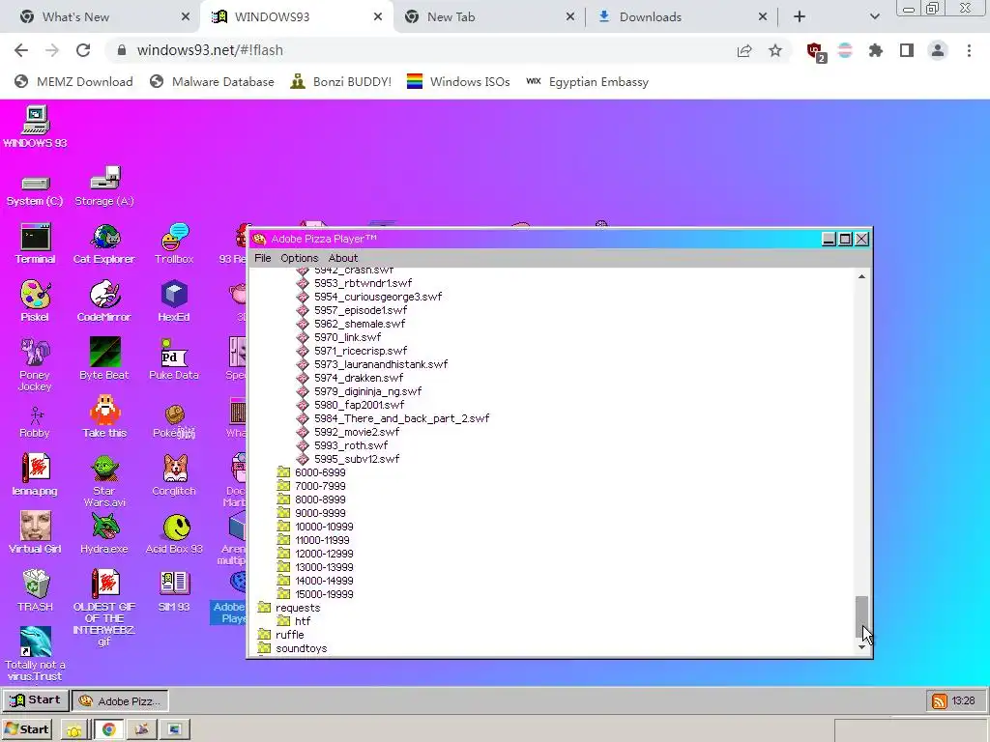Open Poney Jockey icon
Viewport: 990px width, 742px height.
pos(35,364)
